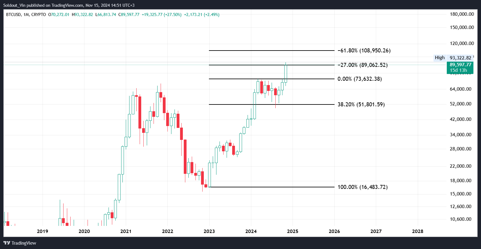Click 42,000.00 on the price axis

click(461, 119)
